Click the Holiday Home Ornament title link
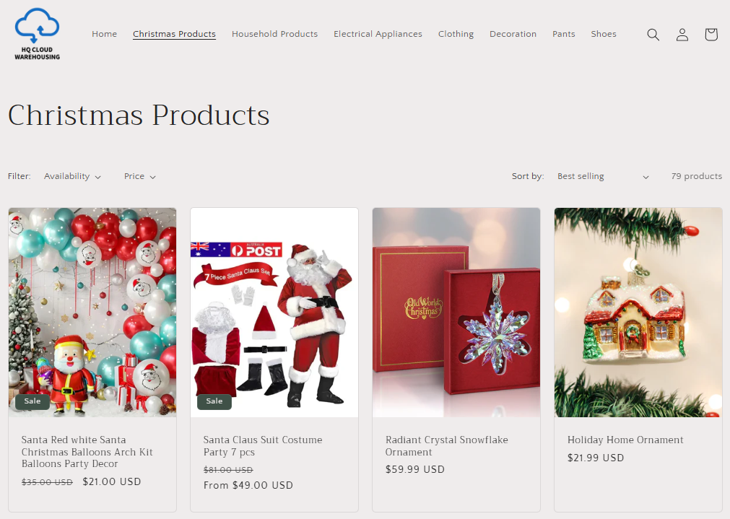The image size is (730, 519). 625,440
